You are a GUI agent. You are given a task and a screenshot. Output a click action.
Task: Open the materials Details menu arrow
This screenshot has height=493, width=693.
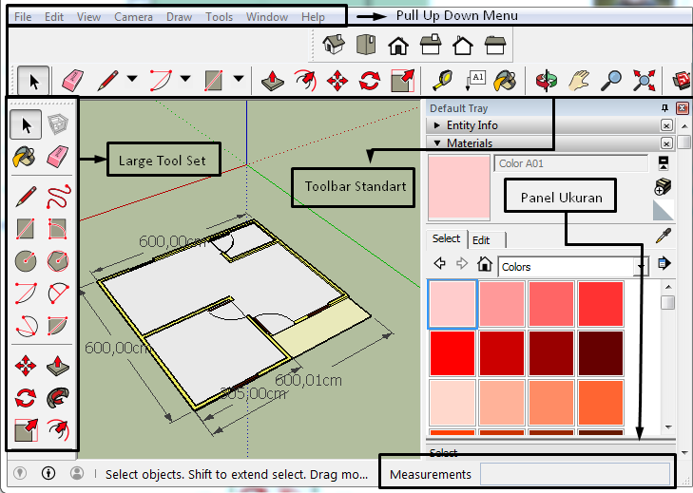(x=664, y=264)
